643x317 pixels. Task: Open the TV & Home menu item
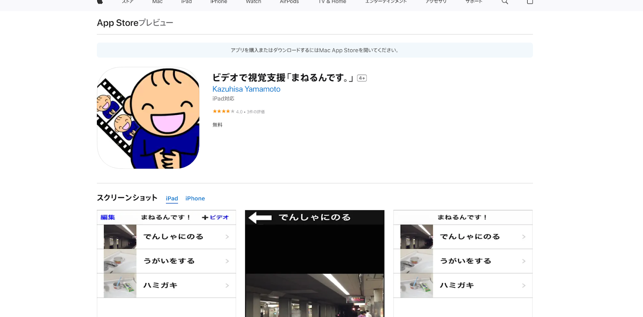pos(332,2)
